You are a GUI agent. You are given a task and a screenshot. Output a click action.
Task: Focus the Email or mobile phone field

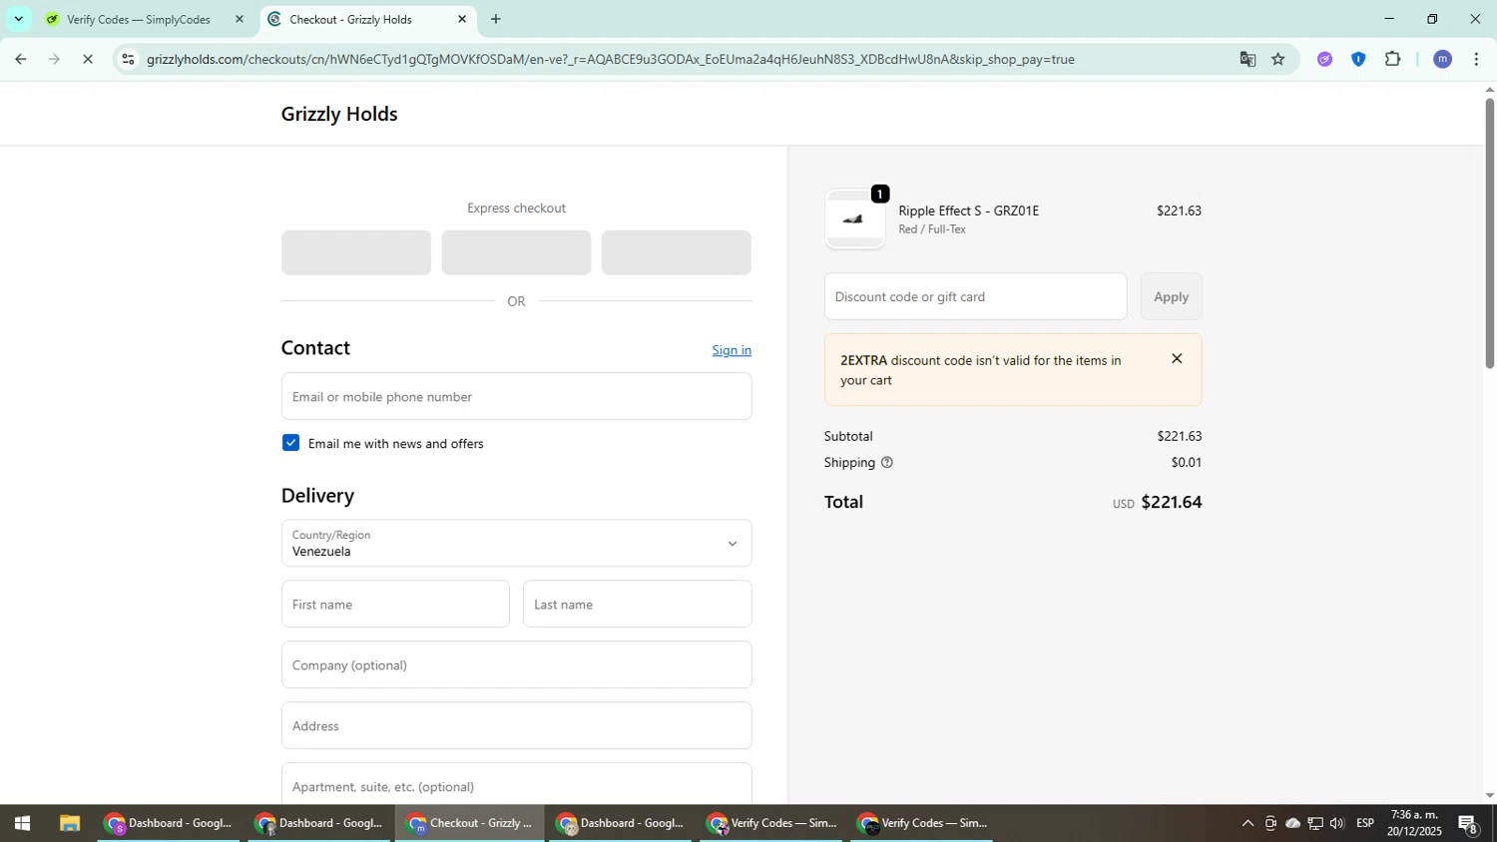(516, 396)
